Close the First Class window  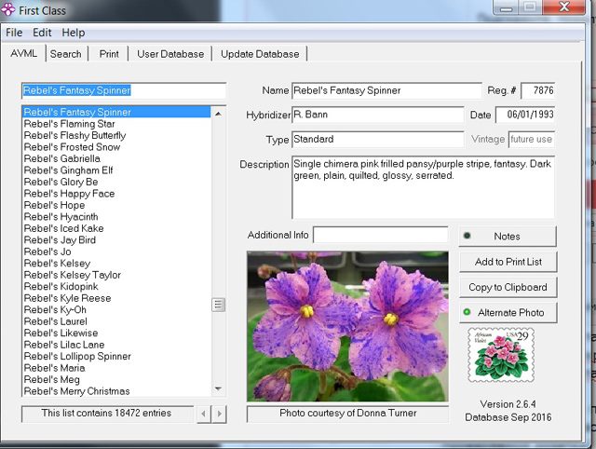pos(564,7)
